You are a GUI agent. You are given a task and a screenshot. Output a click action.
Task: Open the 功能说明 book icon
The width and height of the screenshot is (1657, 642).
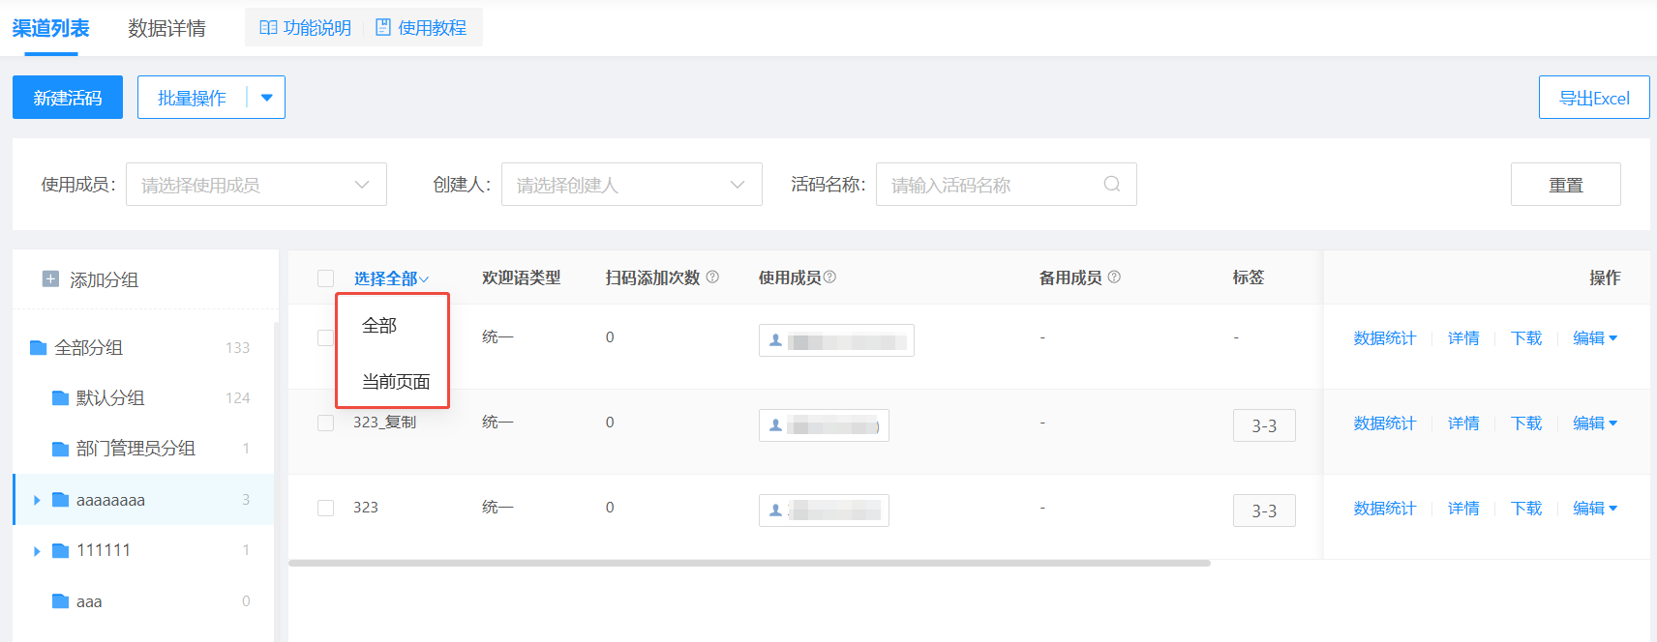point(268,28)
